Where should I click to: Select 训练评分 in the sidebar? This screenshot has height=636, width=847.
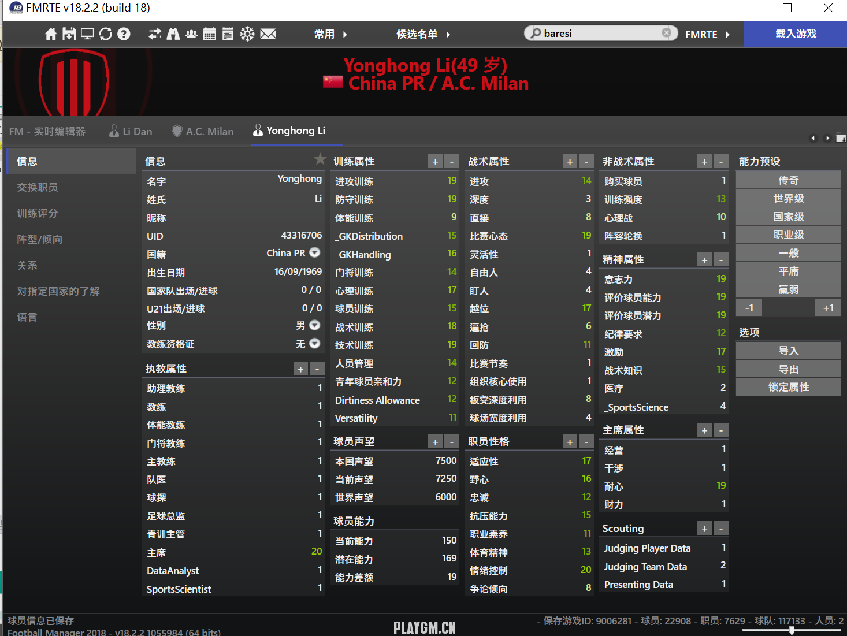pos(70,213)
